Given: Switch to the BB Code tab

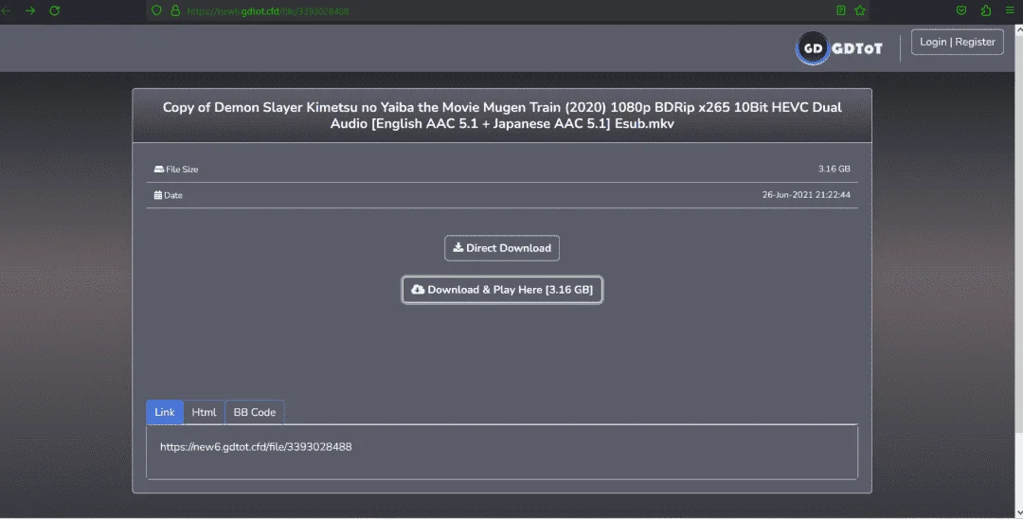Looking at the screenshot, I should (255, 412).
